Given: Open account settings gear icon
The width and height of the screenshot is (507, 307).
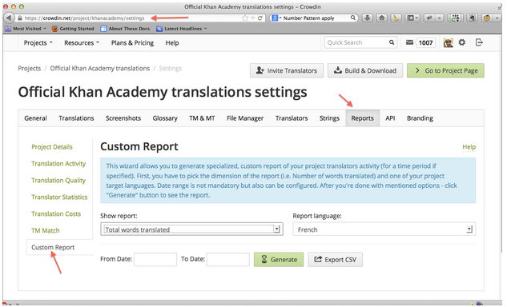Looking at the screenshot, I should click(x=461, y=42).
